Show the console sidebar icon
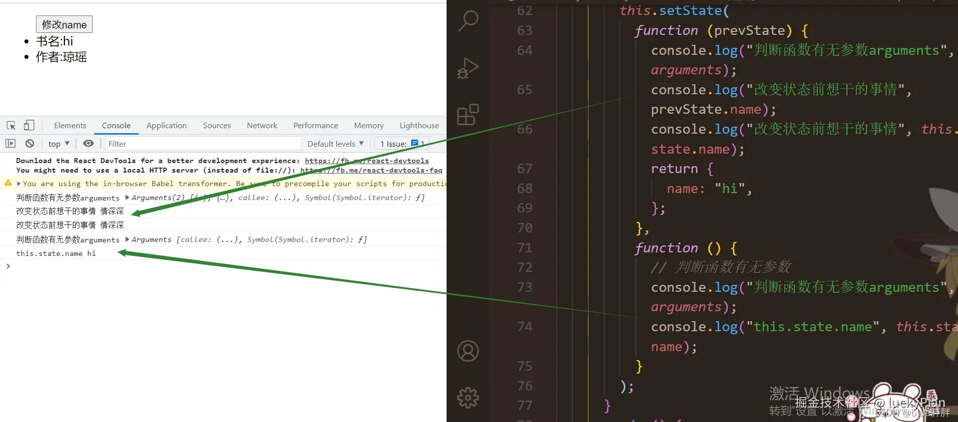 pyautogui.click(x=10, y=144)
